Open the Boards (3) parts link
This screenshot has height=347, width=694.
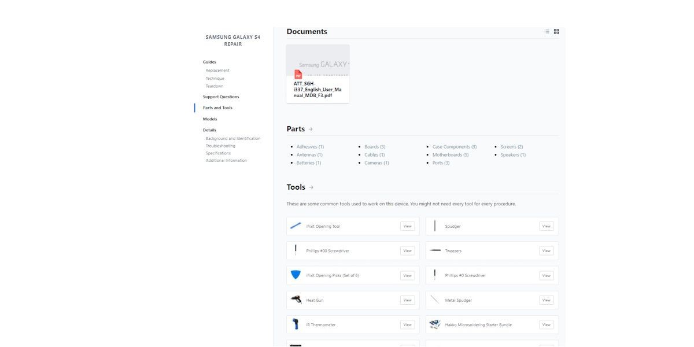coord(375,147)
